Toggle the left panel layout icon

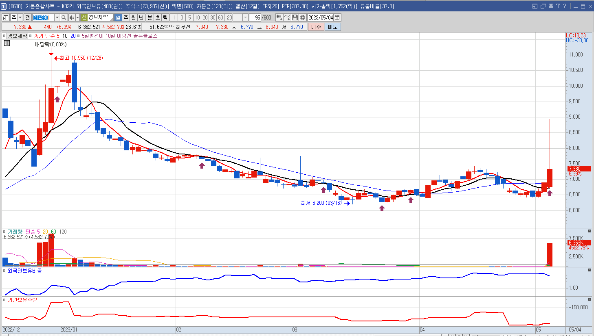pyautogui.click(x=6, y=17)
